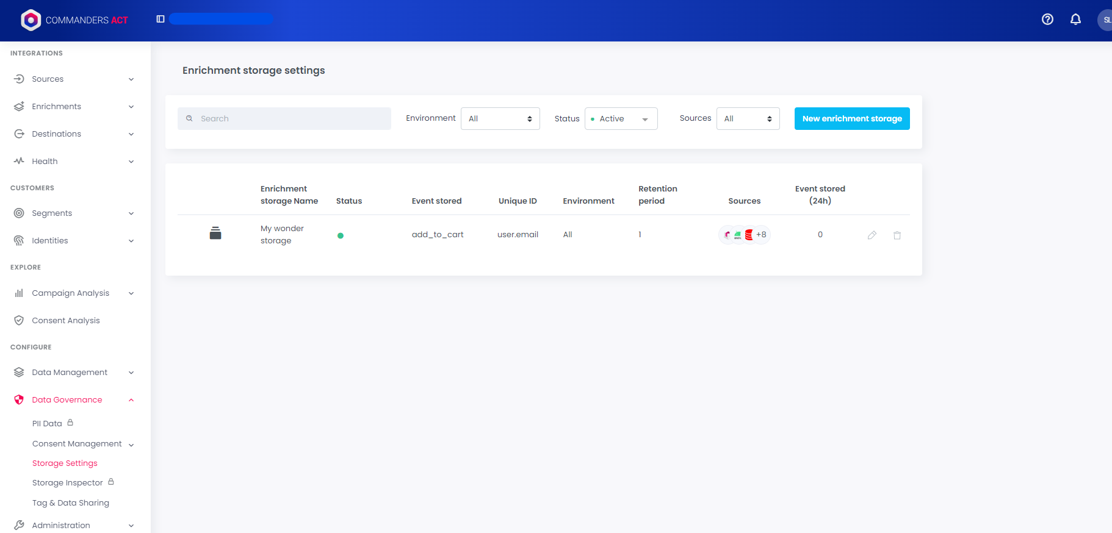
Task: Click New enrichment storage button
Action: pos(851,119)
